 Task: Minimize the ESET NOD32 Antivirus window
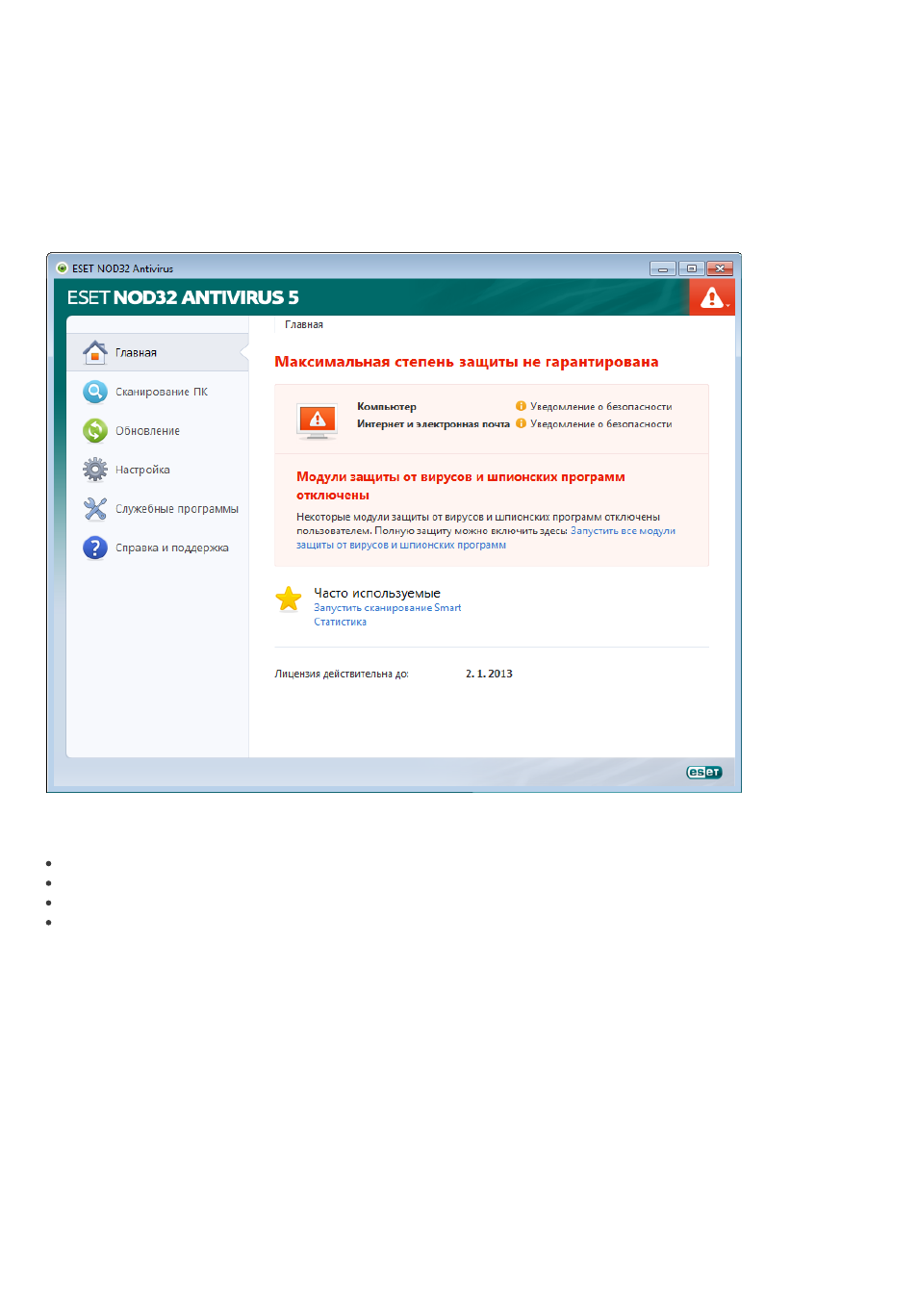pyautogui.click(x=662, y=268)
